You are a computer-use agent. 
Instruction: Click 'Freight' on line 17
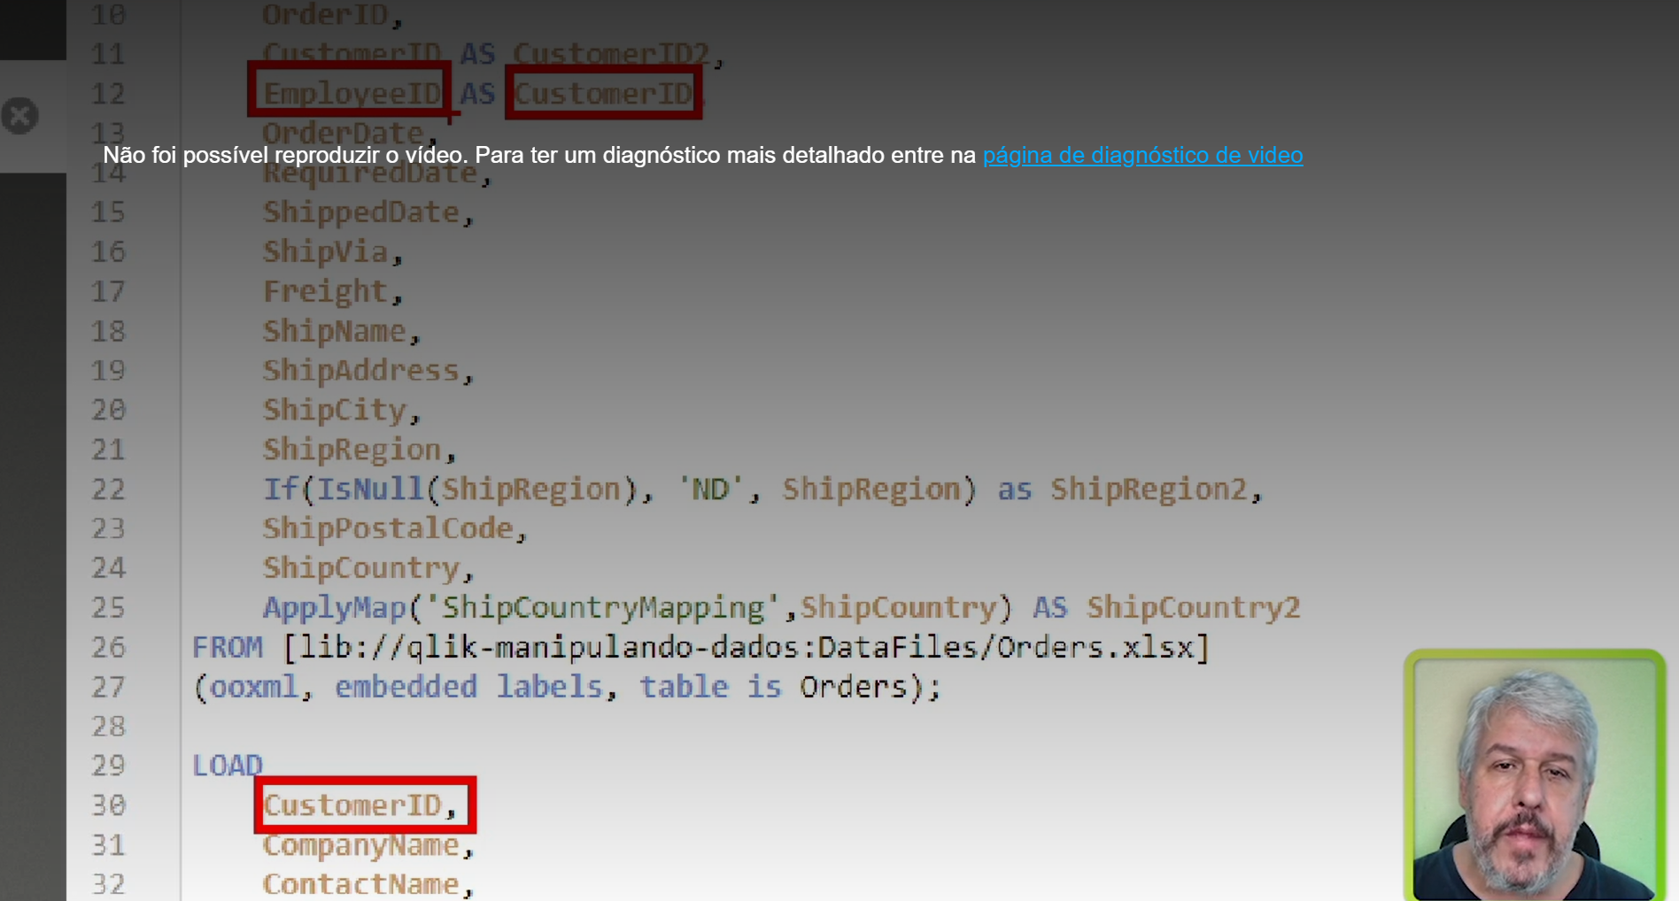point(325,291)
